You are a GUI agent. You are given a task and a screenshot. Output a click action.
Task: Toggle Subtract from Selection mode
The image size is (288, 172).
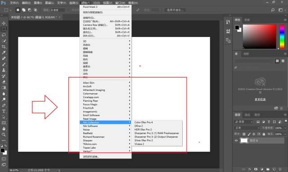click(x=30, y=10)
